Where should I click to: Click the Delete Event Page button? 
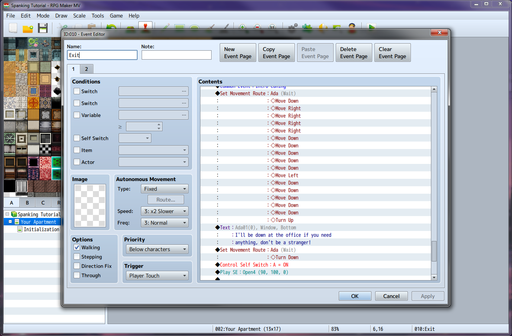pyautogui.click(x=354, y=53)
